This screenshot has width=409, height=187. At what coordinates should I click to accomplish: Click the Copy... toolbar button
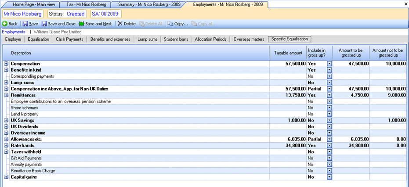(x=178, y=24)
